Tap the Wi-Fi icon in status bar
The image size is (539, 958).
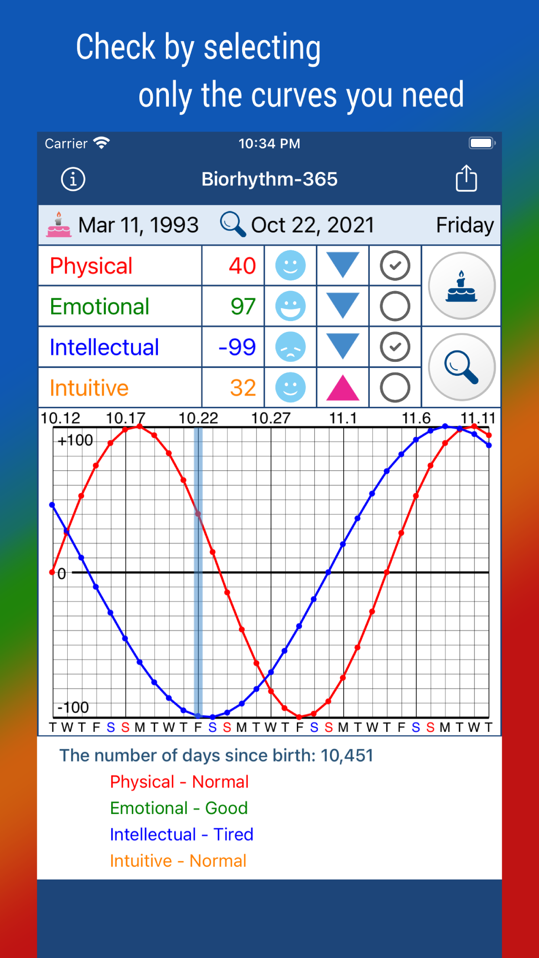[102, 143]
